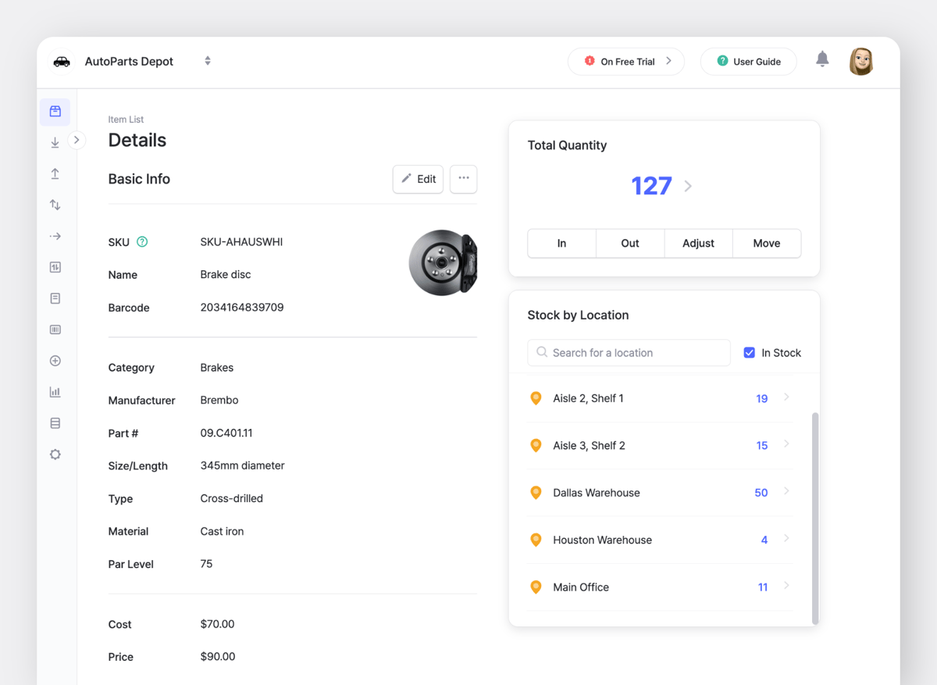Image resolution: width=937 pixels, height=685 pixels.
Task: Click the Aisle 3, Shelf 2 pin icon
Action: 536,445
